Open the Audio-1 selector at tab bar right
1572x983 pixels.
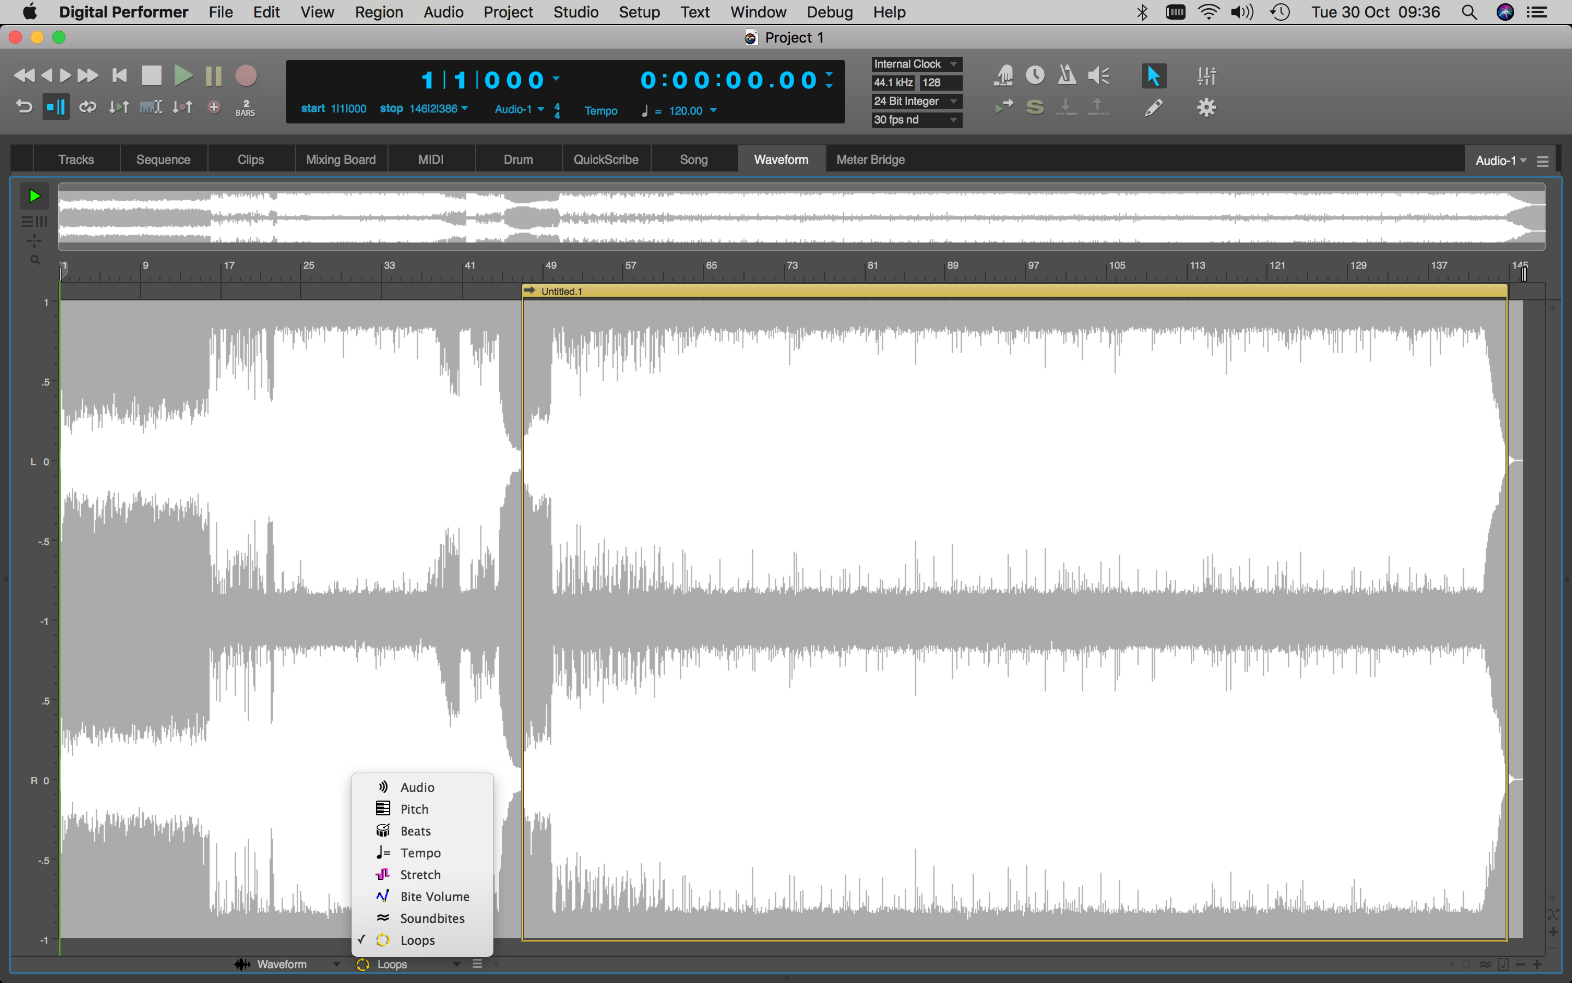click(x=1500, y=161)
